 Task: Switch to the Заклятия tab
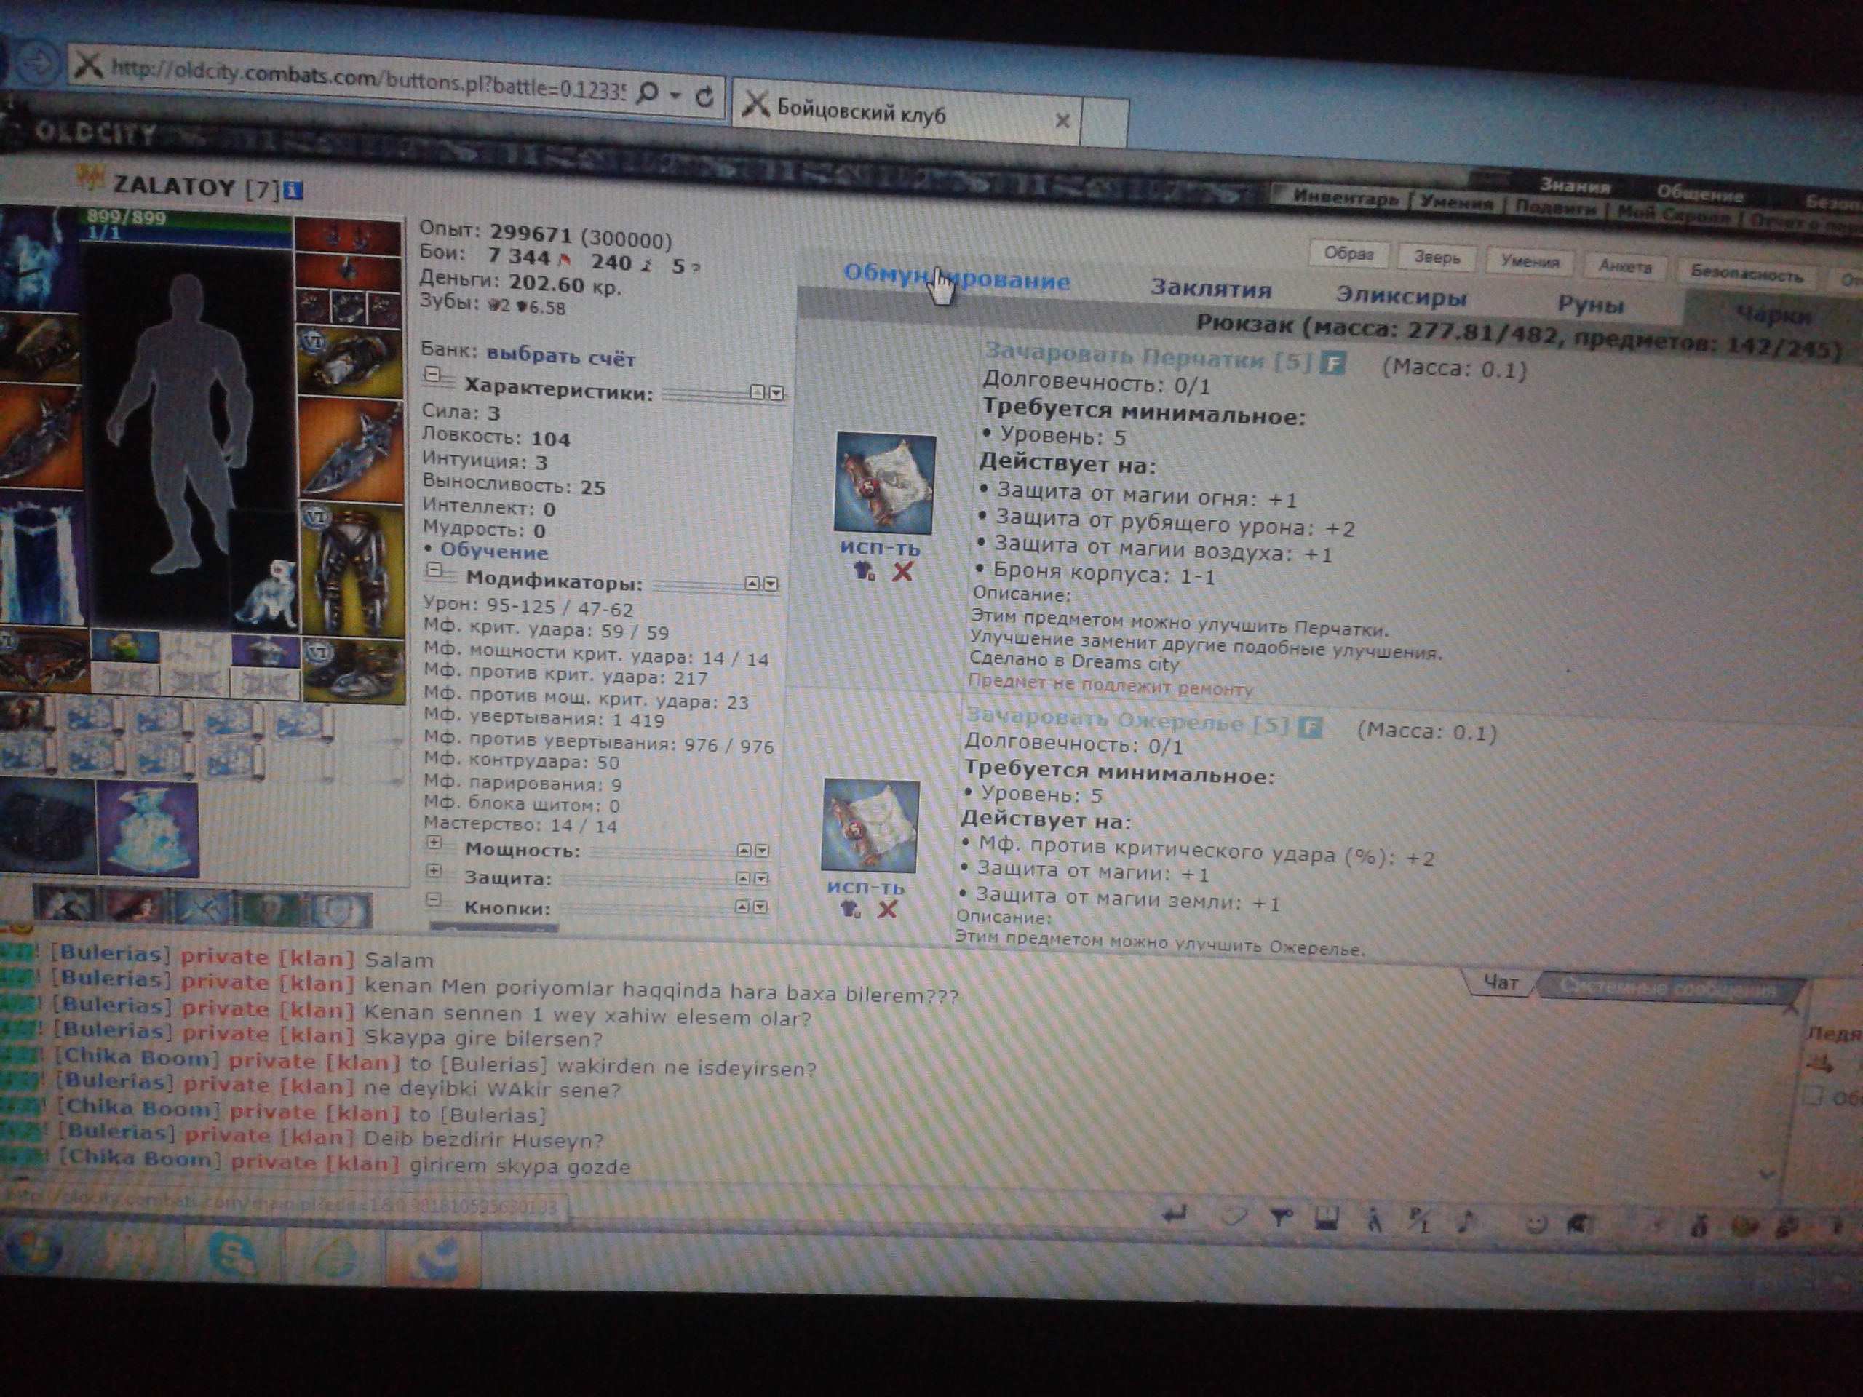click(1211, 289)
